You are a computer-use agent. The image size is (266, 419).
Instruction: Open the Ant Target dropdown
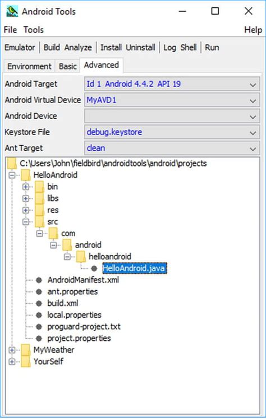click(172, 148)
